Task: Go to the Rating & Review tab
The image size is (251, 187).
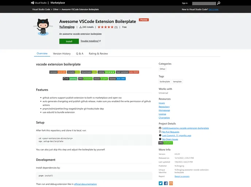Action: click(98, 54)
